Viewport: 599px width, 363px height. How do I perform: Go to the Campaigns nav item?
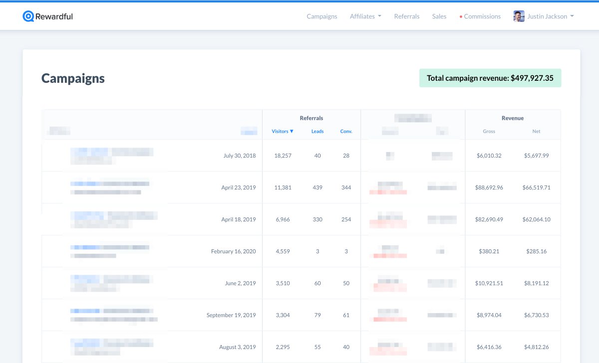coord(321,16)
